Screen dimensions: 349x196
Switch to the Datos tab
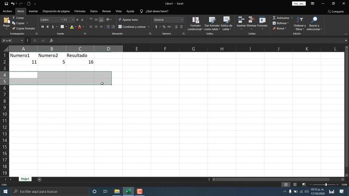tap(94, 11)
